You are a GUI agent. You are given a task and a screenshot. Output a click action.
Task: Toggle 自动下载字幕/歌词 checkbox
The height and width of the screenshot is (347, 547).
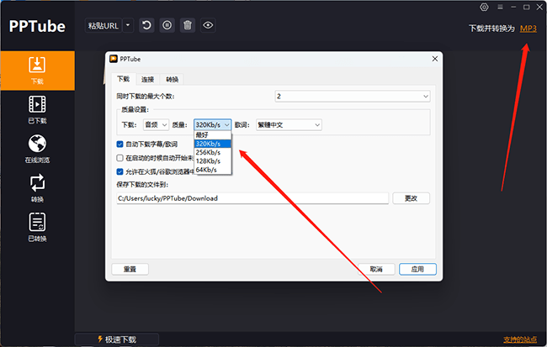point(119,145)
